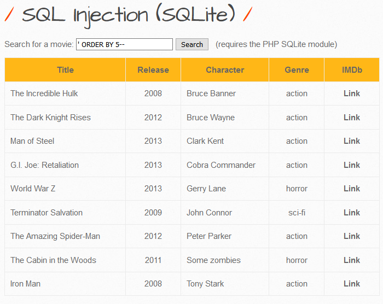Select the Iron Man title cell
The width and height of the screenshot is (383, 304).
point(65,284)
